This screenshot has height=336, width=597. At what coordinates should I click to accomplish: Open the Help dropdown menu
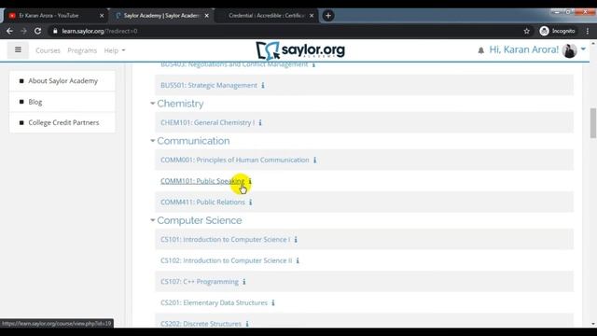coord(115,50)
